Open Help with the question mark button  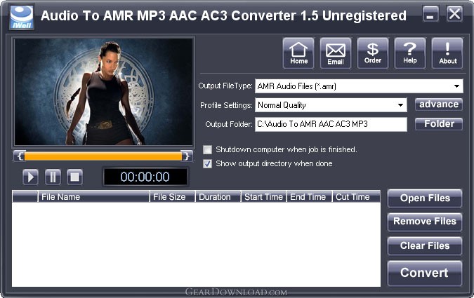410,53
